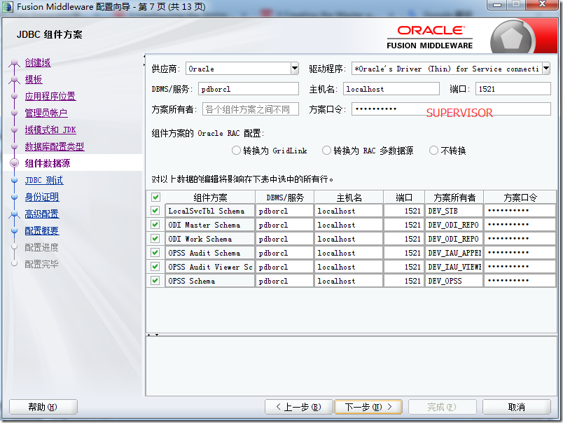Uncheck the ODI Master Schema row checkbox
Image resolution: width=563 pixels, height=423 pixels.
[x=155, y=225]
